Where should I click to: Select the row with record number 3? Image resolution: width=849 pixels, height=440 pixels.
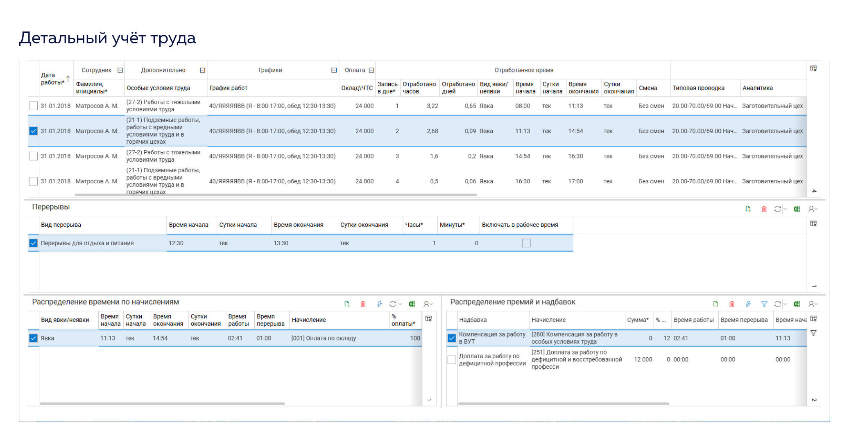34,156
